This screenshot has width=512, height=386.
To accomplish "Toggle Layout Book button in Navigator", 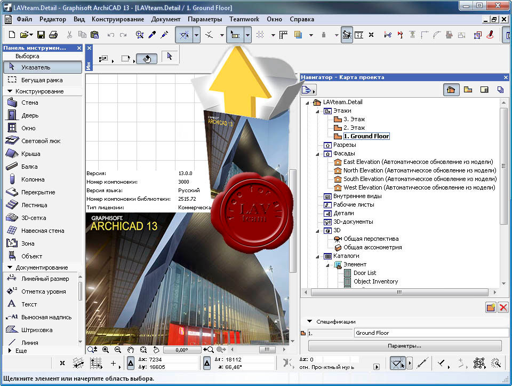I will coord(484,90).
